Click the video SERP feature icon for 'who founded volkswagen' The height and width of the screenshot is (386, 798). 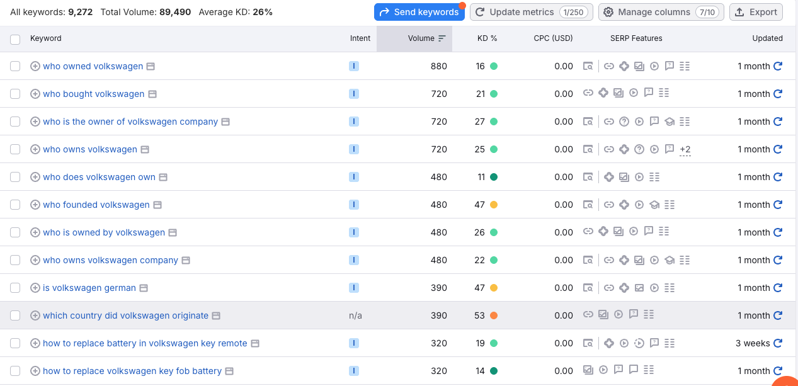click(639, 205)
